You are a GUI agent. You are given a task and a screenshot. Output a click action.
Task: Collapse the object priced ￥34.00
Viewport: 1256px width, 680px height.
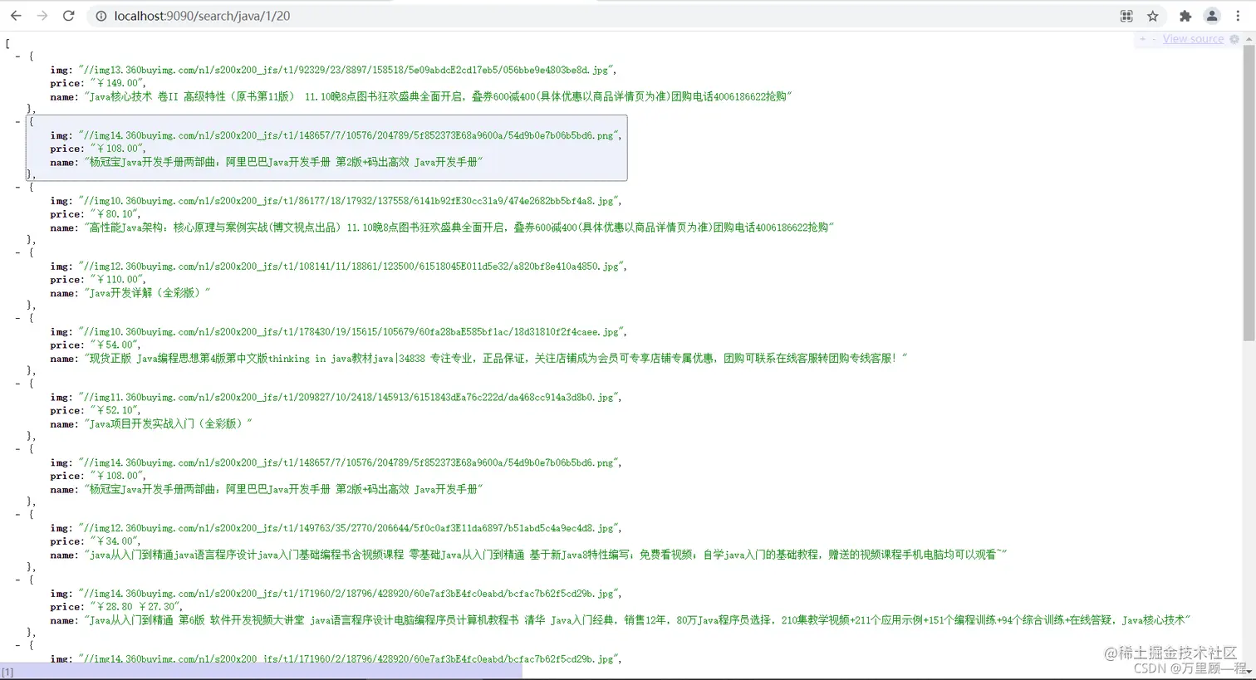pyautogui.click(x=17, y=515)
